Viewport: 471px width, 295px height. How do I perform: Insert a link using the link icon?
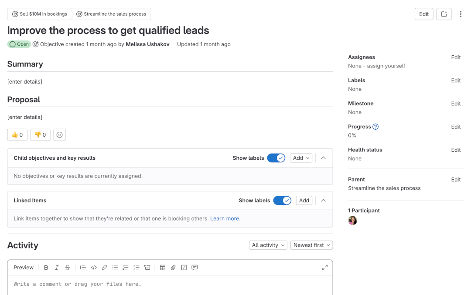[104, 267]
